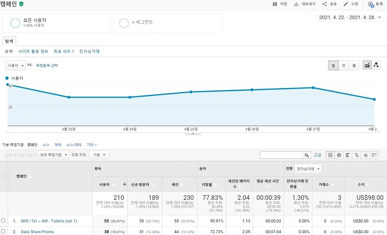This screenshot has width=387, height=235.
Task: Select the pie chart percentage view icon
Action: (x=339, y=155)
